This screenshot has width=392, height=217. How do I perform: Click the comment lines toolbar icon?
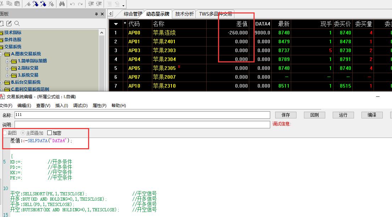[x=109, y=4]
